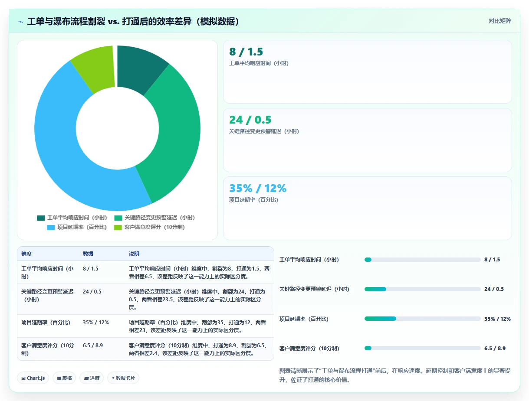Click the 8 / 1.5 card value
Image resolution: width=529 pixels, height=401 pixels.
[x=246, y=52]
